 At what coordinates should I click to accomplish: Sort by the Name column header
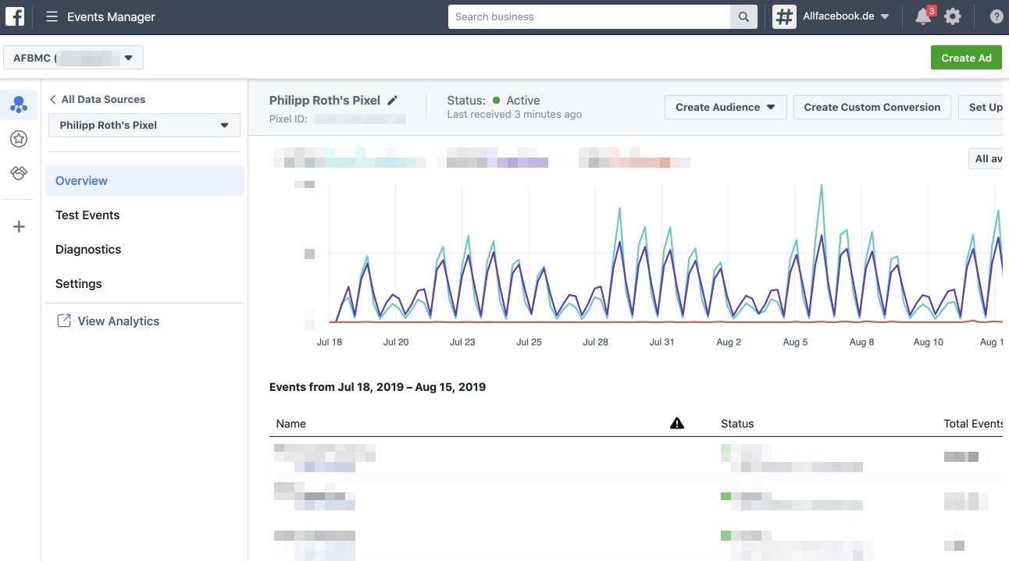291,424
